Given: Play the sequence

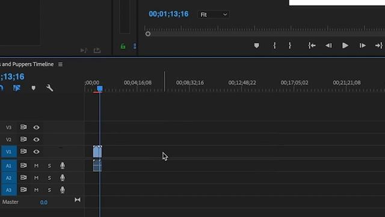Looking at the screenshot, I should [345, 46].
